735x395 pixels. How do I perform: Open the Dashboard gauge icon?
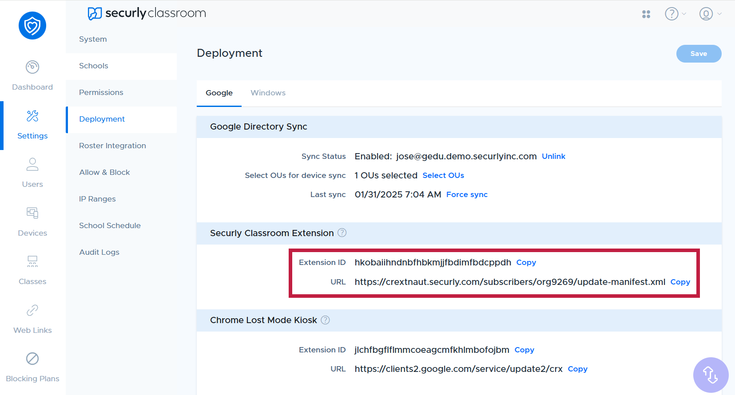(x=32, y=67)
